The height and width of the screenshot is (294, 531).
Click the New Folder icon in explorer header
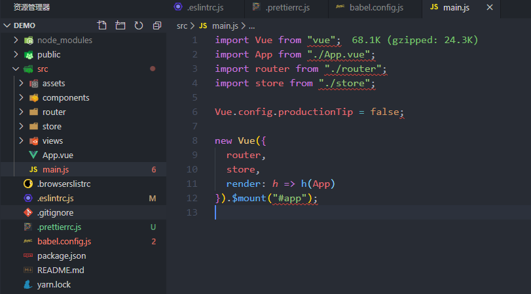click(x=120, y=25)
